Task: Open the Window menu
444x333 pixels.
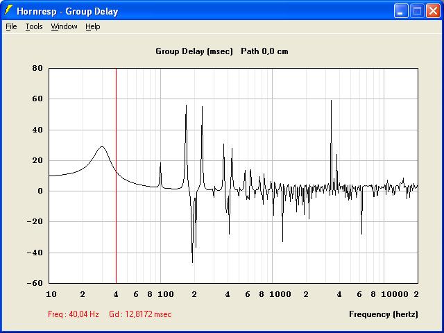Action: (64, 26)
